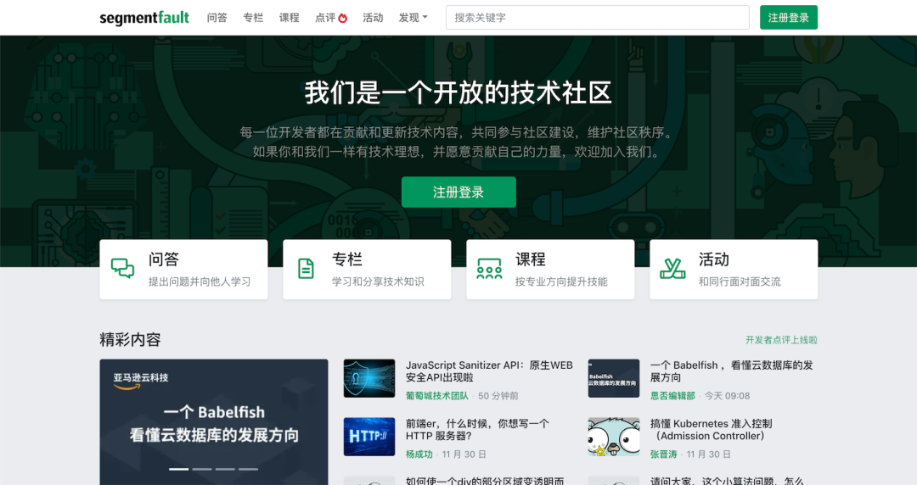The width and height of the screenshot is (917, 485).
Task: Select the first carousel indicator dash
Action: 179,469
